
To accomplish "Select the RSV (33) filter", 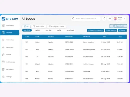I will 49,30.
